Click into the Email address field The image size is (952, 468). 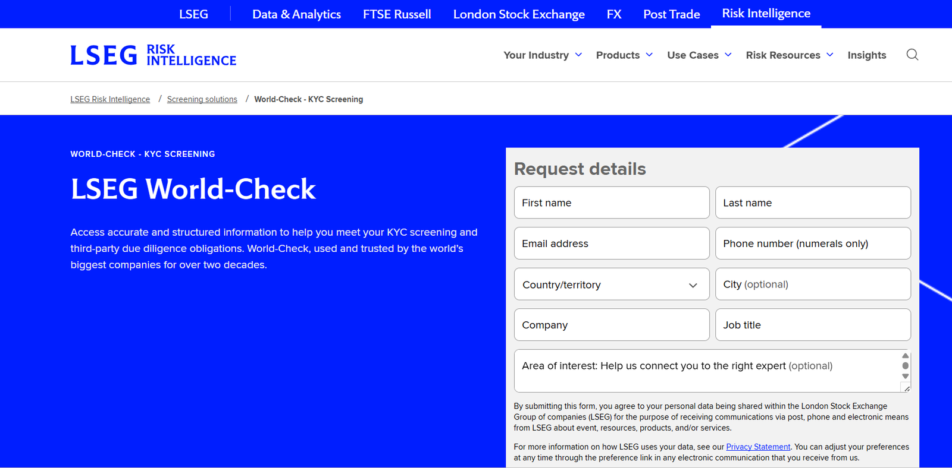[611, 244]
